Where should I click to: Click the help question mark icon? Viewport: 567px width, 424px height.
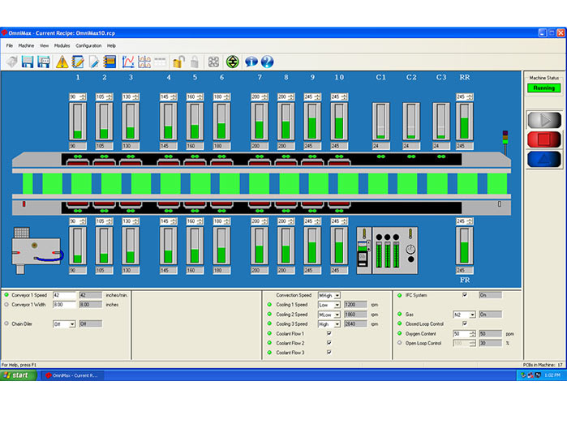(x=267, y=62)
